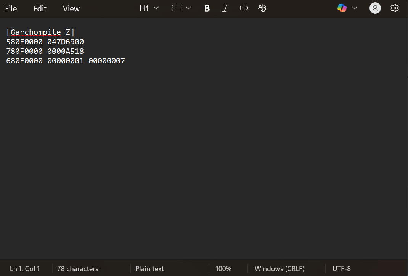
Task: Click the Ln 1, Col 1 status indicator
Action: tap(25, 269)
